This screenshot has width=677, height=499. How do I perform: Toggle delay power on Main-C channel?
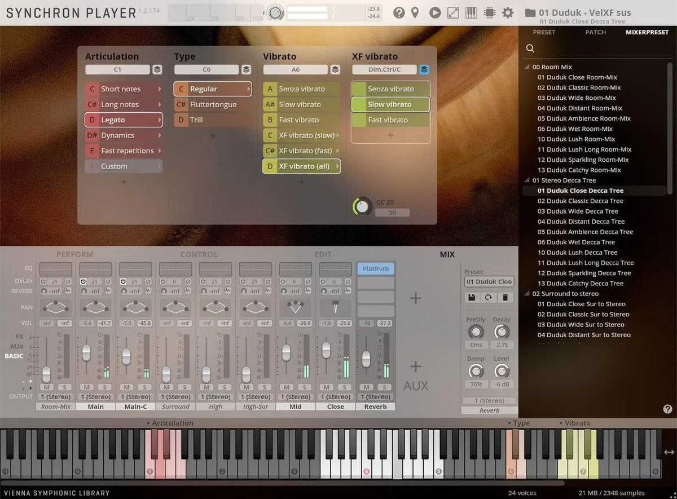[123, 281]
